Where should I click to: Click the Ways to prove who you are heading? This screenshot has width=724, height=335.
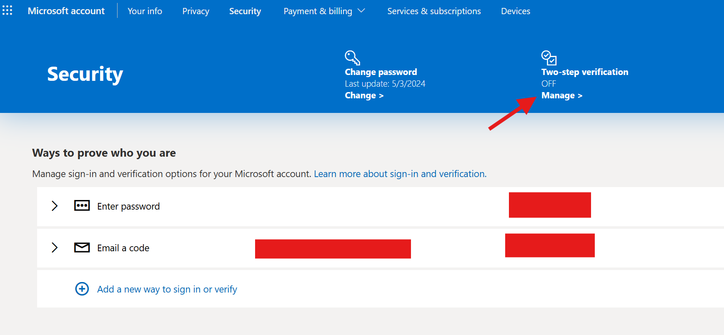pyautogui.click(x=104, y=153)
